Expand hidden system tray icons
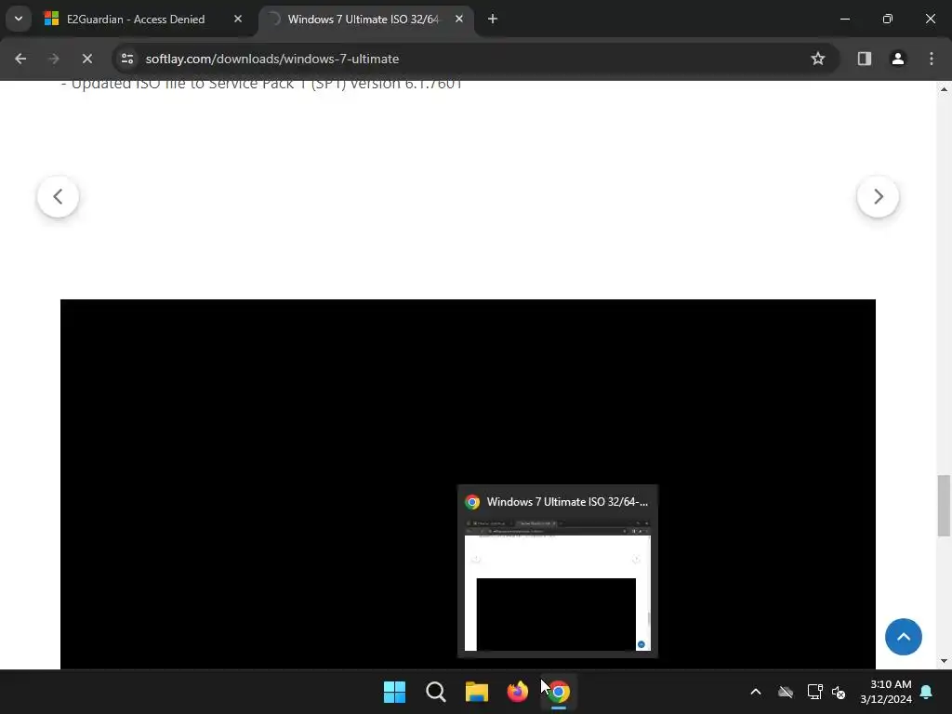This screenshot has width=952, height=714. 756,692
